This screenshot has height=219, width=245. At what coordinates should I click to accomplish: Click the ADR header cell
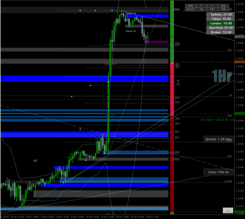pos(190,6)
